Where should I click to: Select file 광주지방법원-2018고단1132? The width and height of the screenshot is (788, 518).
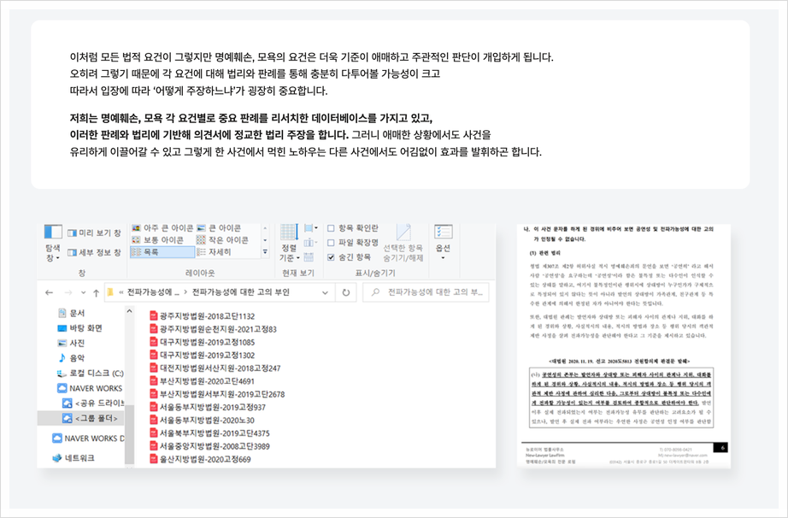click(x=202, y=316)
